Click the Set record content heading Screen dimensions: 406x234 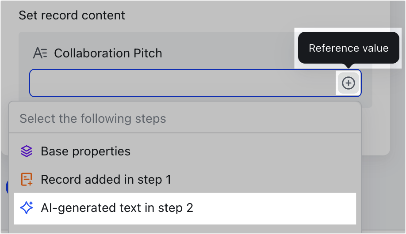click(x=72, y=15)
